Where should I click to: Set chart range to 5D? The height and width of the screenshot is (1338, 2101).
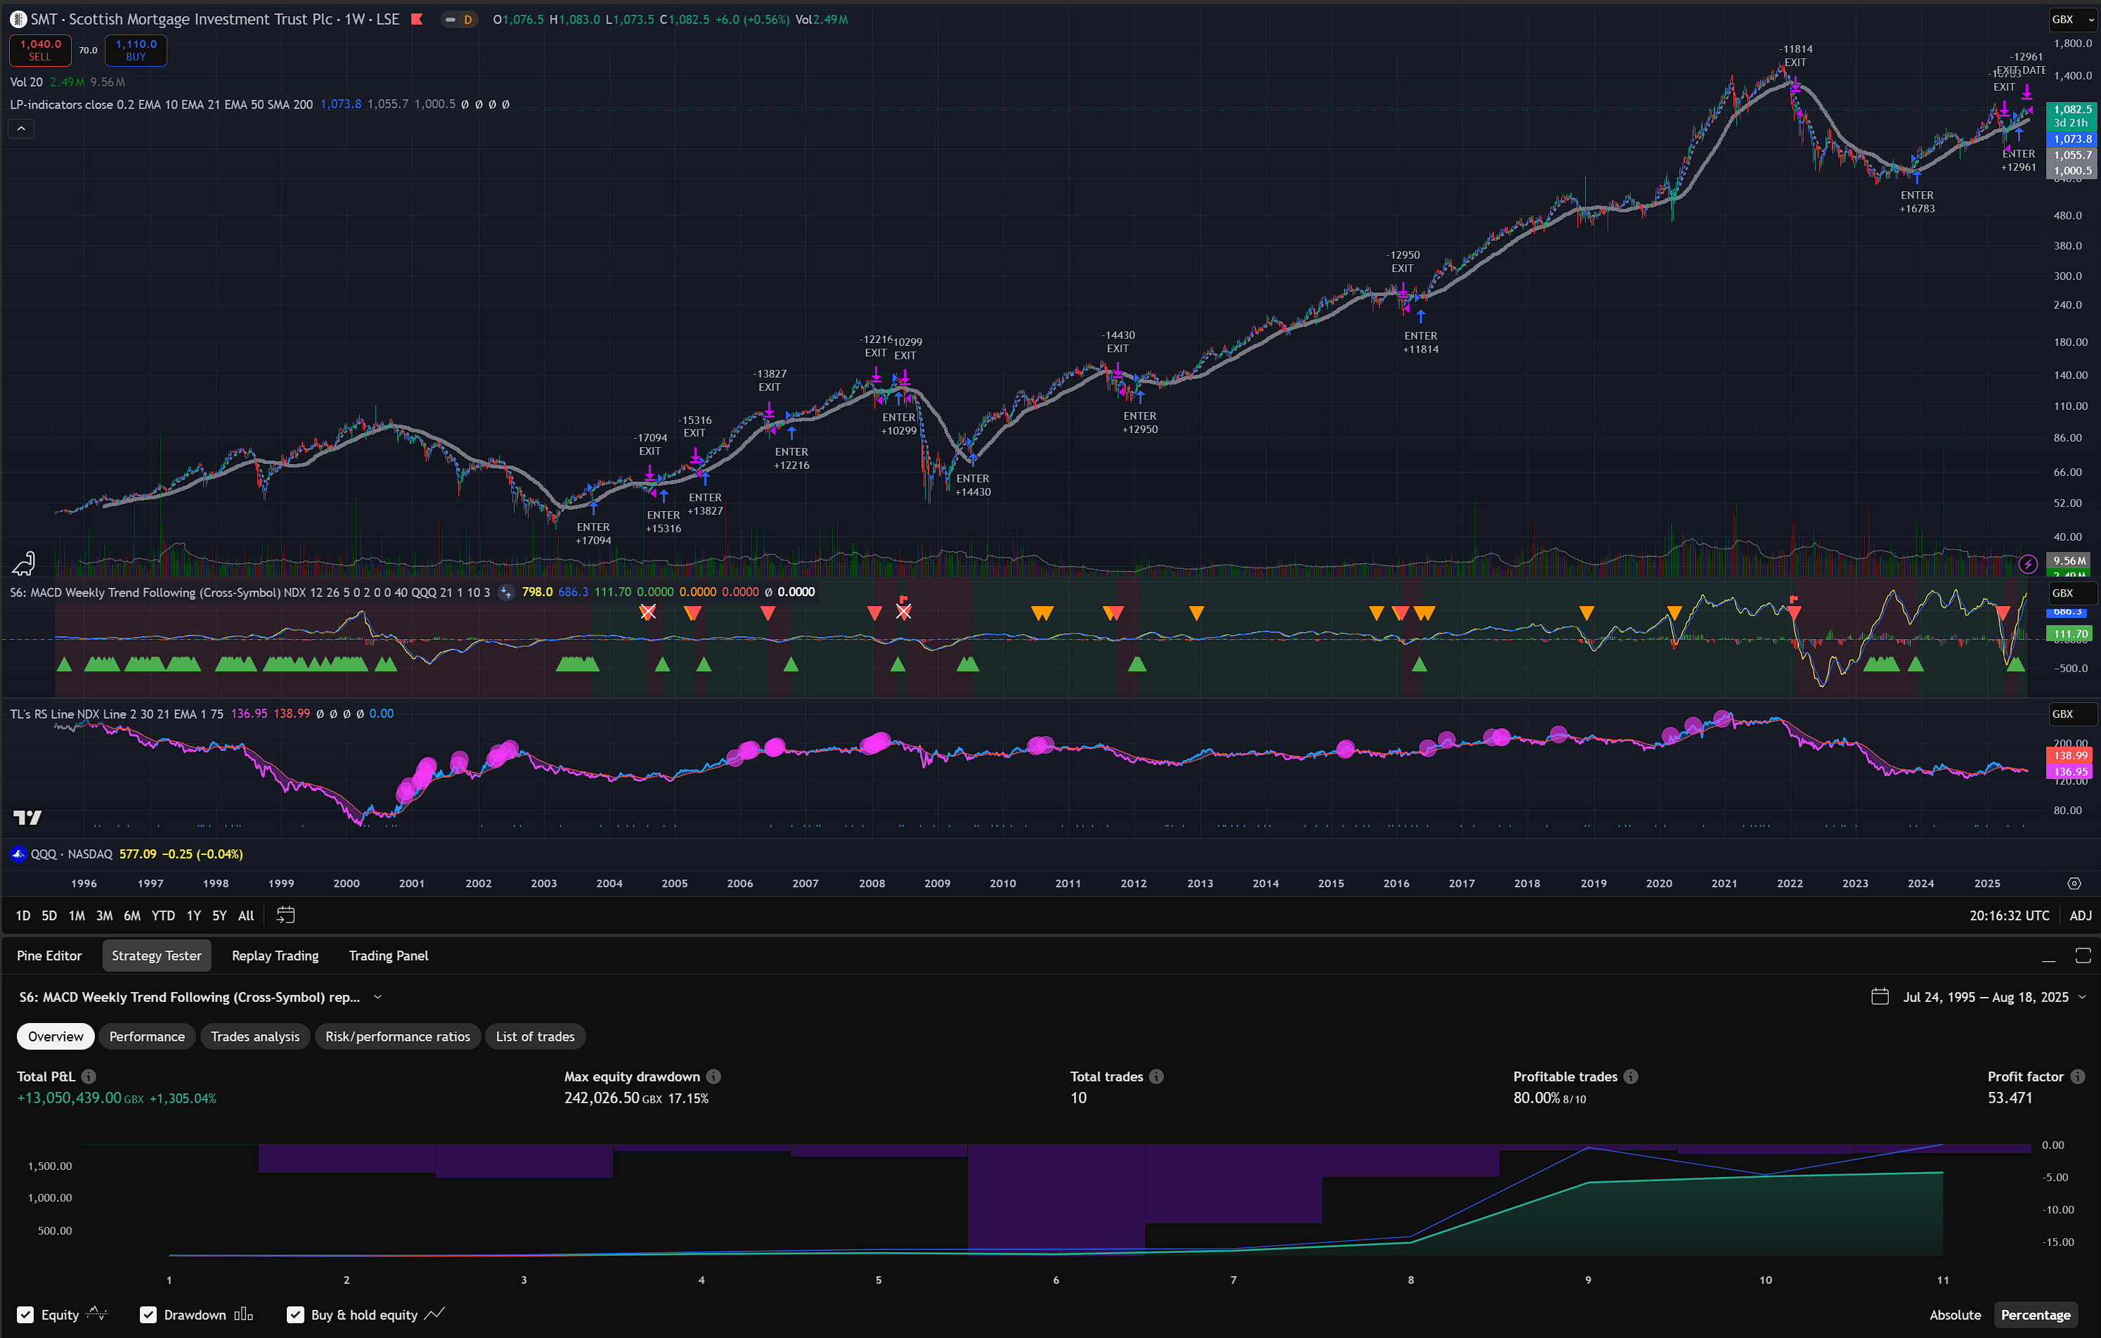49,915
